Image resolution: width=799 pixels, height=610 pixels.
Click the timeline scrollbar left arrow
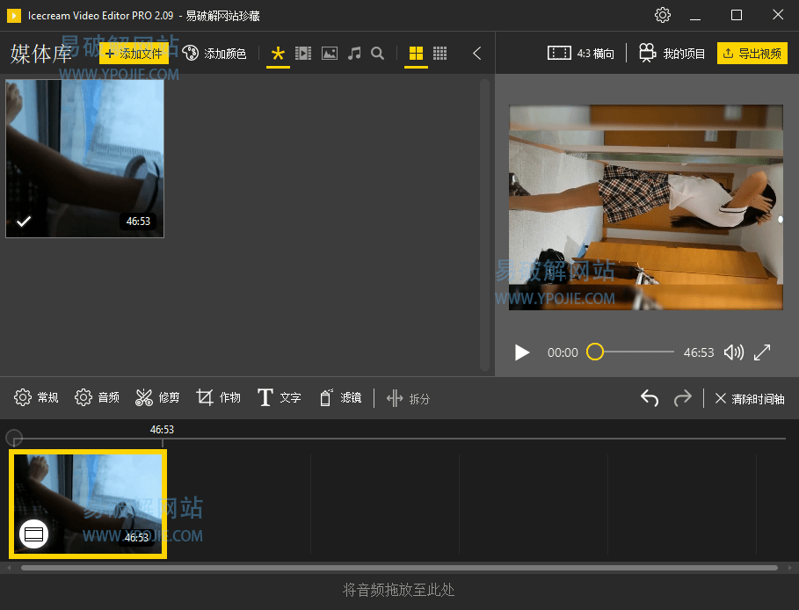point(9,568)
